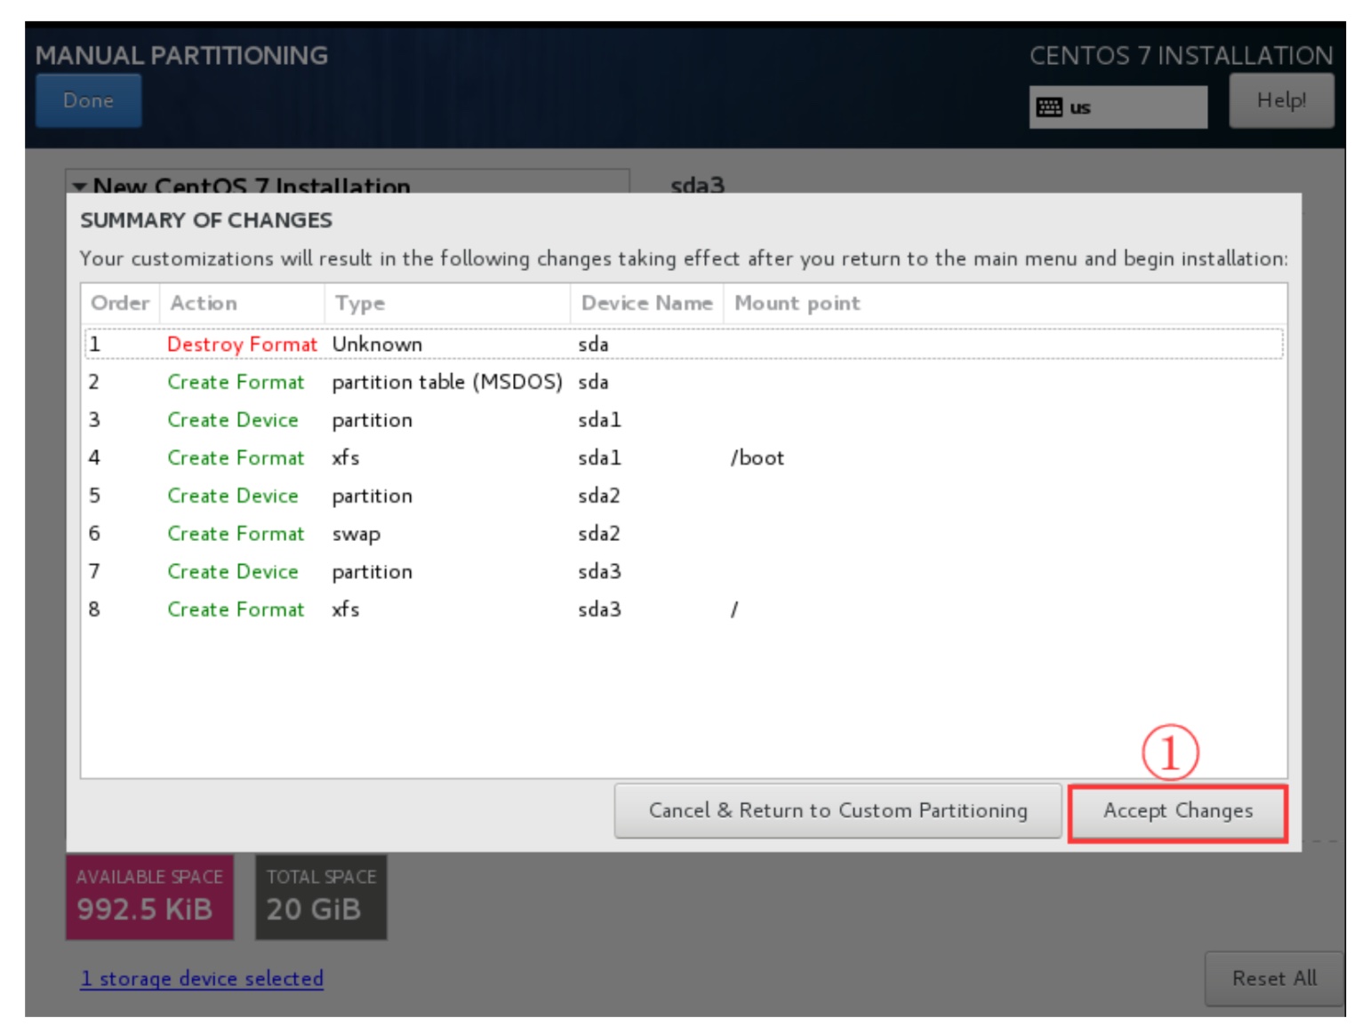Open the Help! button
Image resolution: width=1362 pixels, height=1034 pixels.
[1280, 100]
